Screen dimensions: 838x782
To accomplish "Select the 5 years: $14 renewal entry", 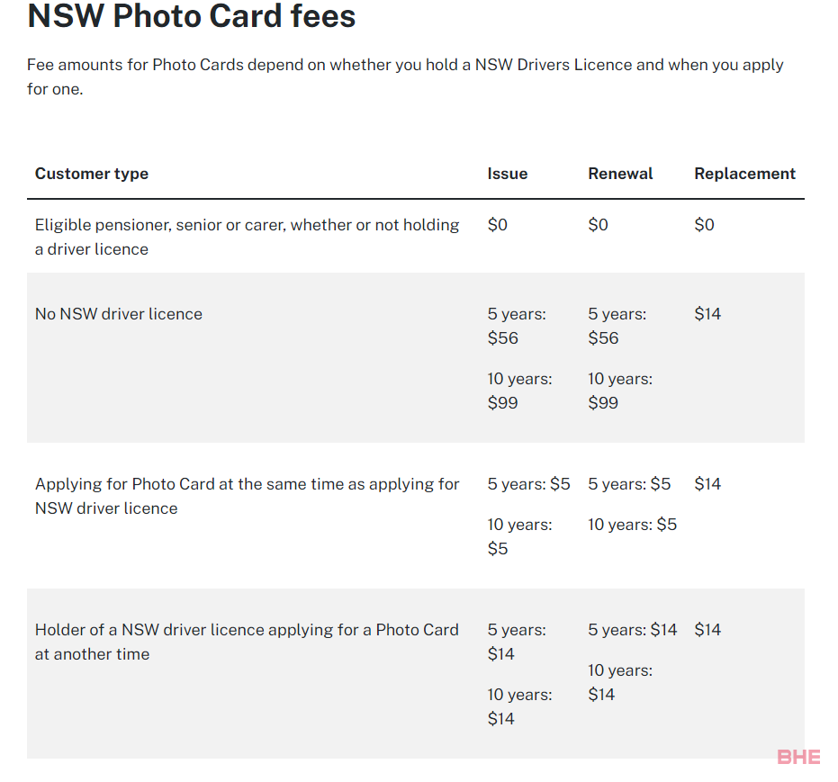I will (x=632, y=629).
